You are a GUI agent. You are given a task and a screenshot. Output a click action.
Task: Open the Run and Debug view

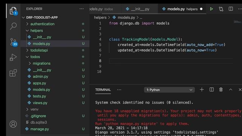click(x=13, y=57)
